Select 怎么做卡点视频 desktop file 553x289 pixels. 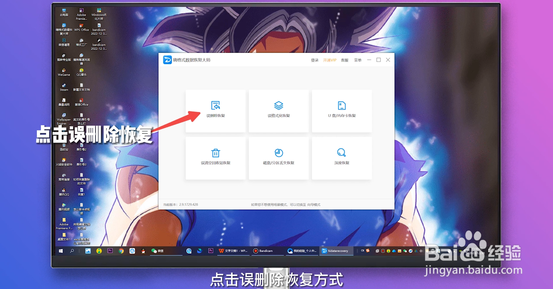(x=81, y=209)
